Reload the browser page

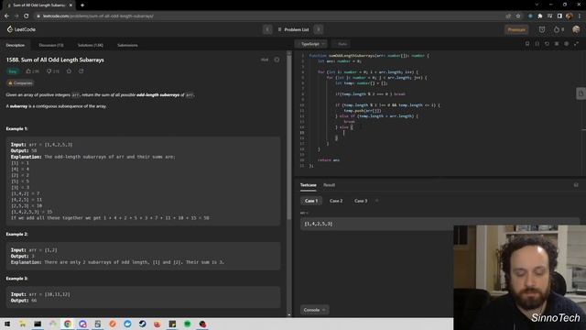point(27,16)
